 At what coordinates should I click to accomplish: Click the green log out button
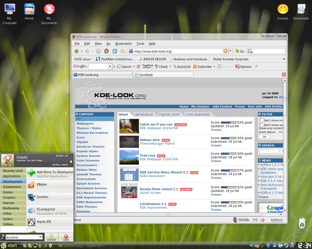51,237
